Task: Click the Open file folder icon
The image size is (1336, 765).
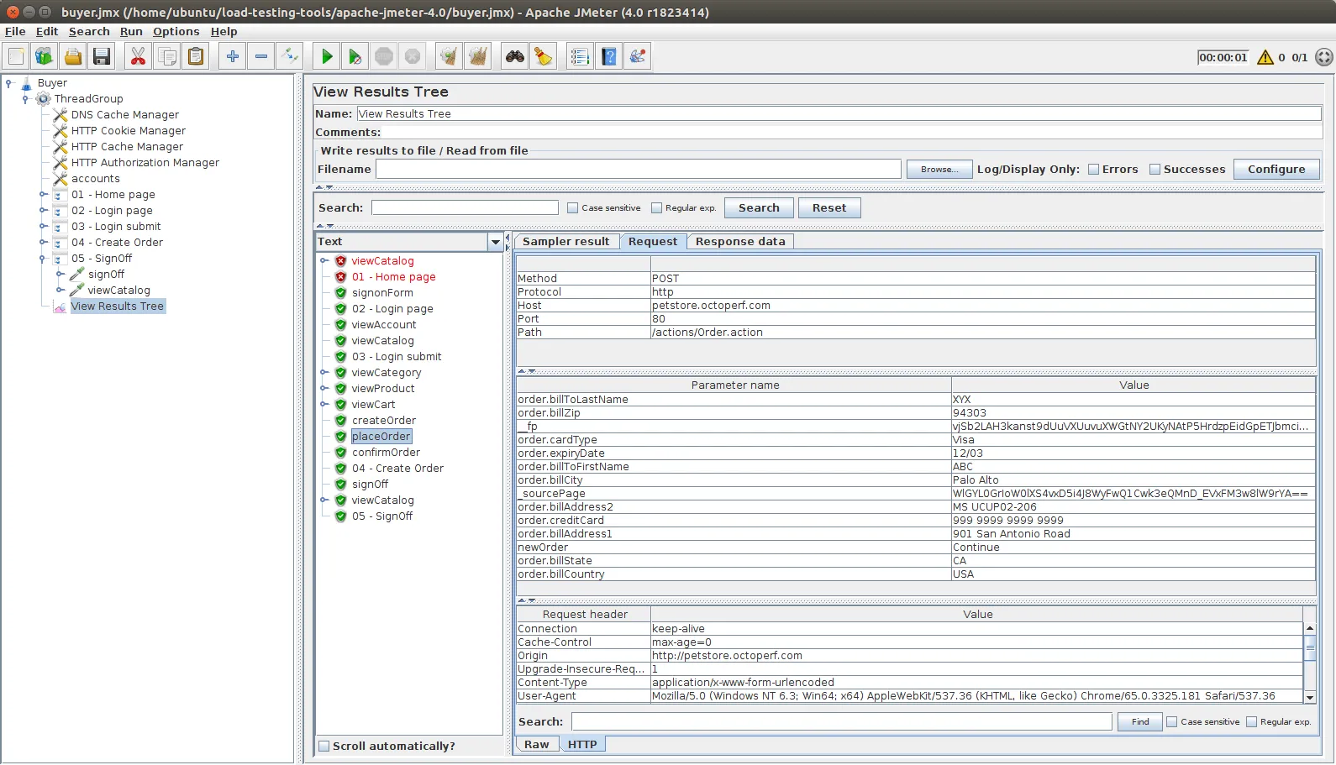Action: click(73, 57)
